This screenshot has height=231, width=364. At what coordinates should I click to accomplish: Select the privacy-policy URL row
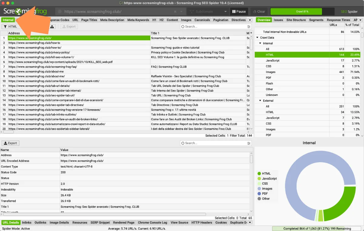coord(39,52)
